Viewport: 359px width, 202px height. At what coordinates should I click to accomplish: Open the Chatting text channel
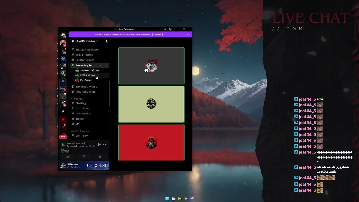(89, 103)
